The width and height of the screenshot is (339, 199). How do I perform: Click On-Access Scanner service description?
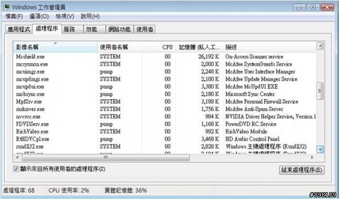click(x=254, y=57)
